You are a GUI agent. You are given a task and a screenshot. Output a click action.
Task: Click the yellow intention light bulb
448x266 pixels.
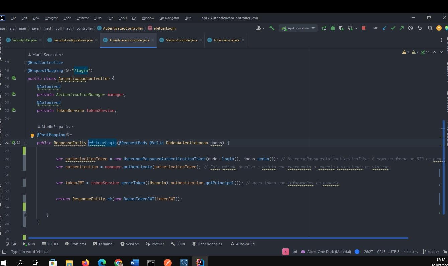click(32, 135)
